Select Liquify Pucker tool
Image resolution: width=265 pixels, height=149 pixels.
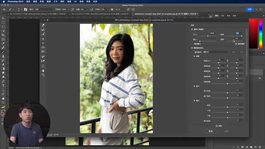pyautogui.click(x=43, y=43)
